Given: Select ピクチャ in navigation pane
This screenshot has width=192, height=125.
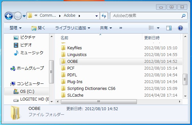Looking at the screenshot, I should pos(24,37).
